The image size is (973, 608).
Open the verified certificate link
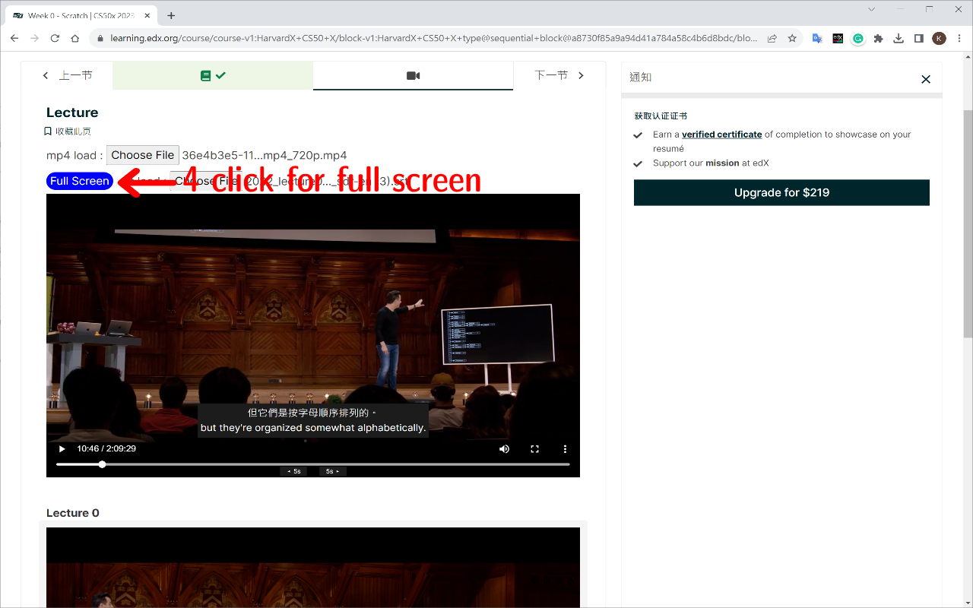tap(721, 135)
